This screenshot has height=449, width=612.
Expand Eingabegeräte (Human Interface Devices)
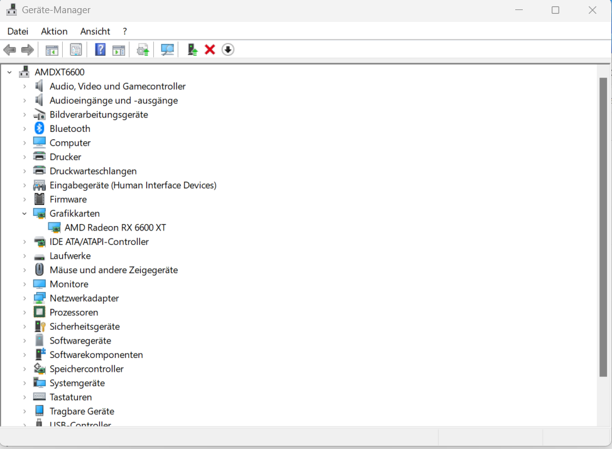pyautogui.click(x=25, y=185)
